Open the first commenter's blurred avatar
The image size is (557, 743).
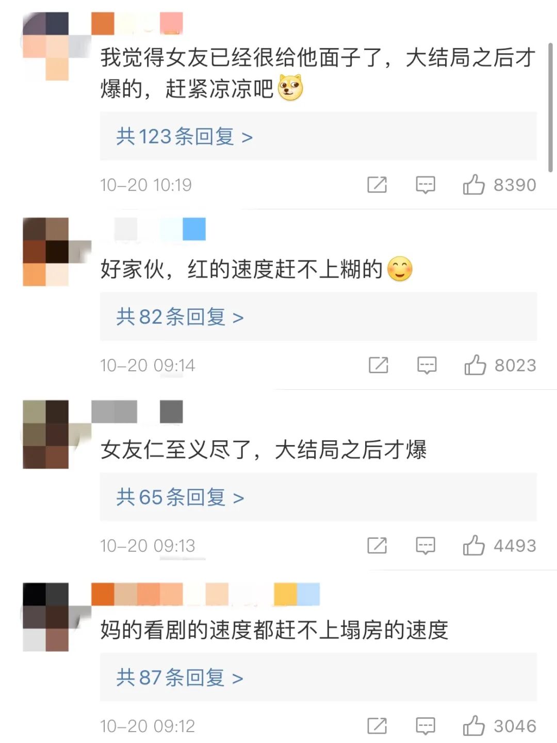pos(52,46)
